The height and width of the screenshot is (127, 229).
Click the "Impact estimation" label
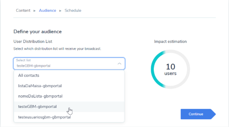click(170, 42)
